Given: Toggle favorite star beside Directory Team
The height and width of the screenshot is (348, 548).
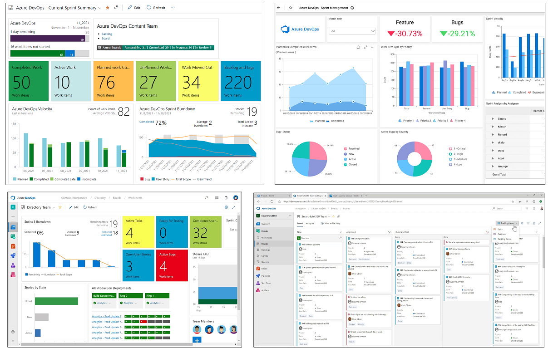Looking at the screenshot, I should [x=59, y=207].
